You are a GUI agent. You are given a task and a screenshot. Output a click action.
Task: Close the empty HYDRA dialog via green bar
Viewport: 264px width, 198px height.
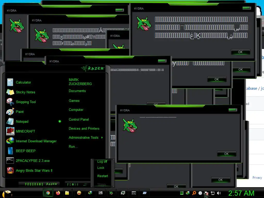coord(233,110)
